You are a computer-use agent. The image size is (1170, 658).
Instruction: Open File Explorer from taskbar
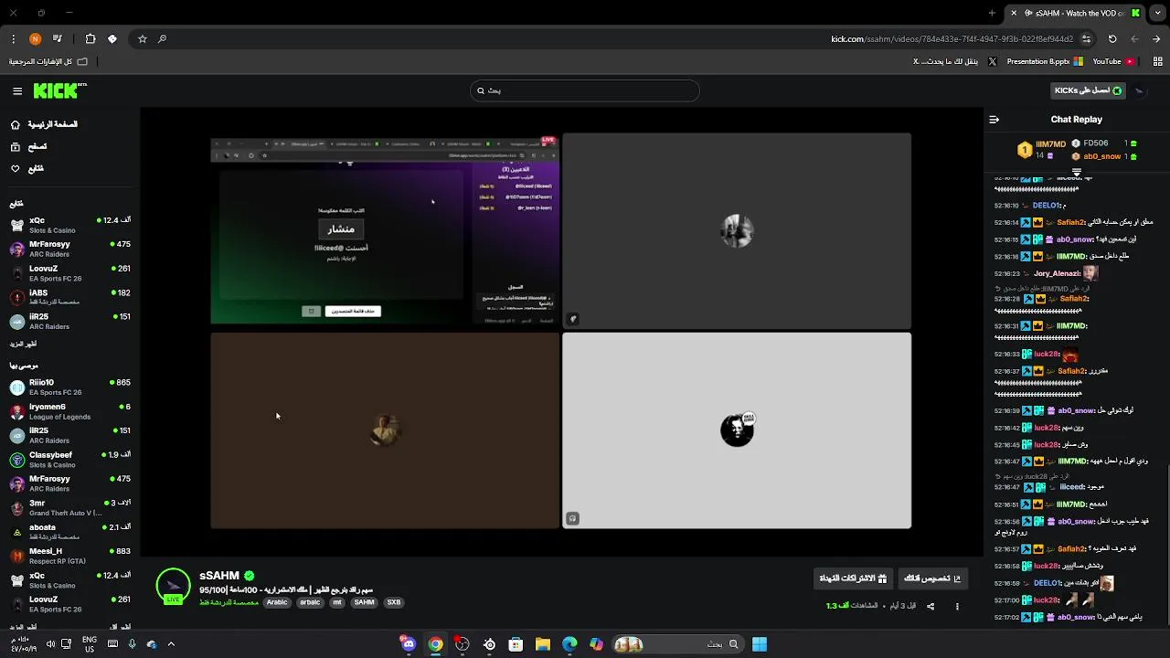(543, 644)
